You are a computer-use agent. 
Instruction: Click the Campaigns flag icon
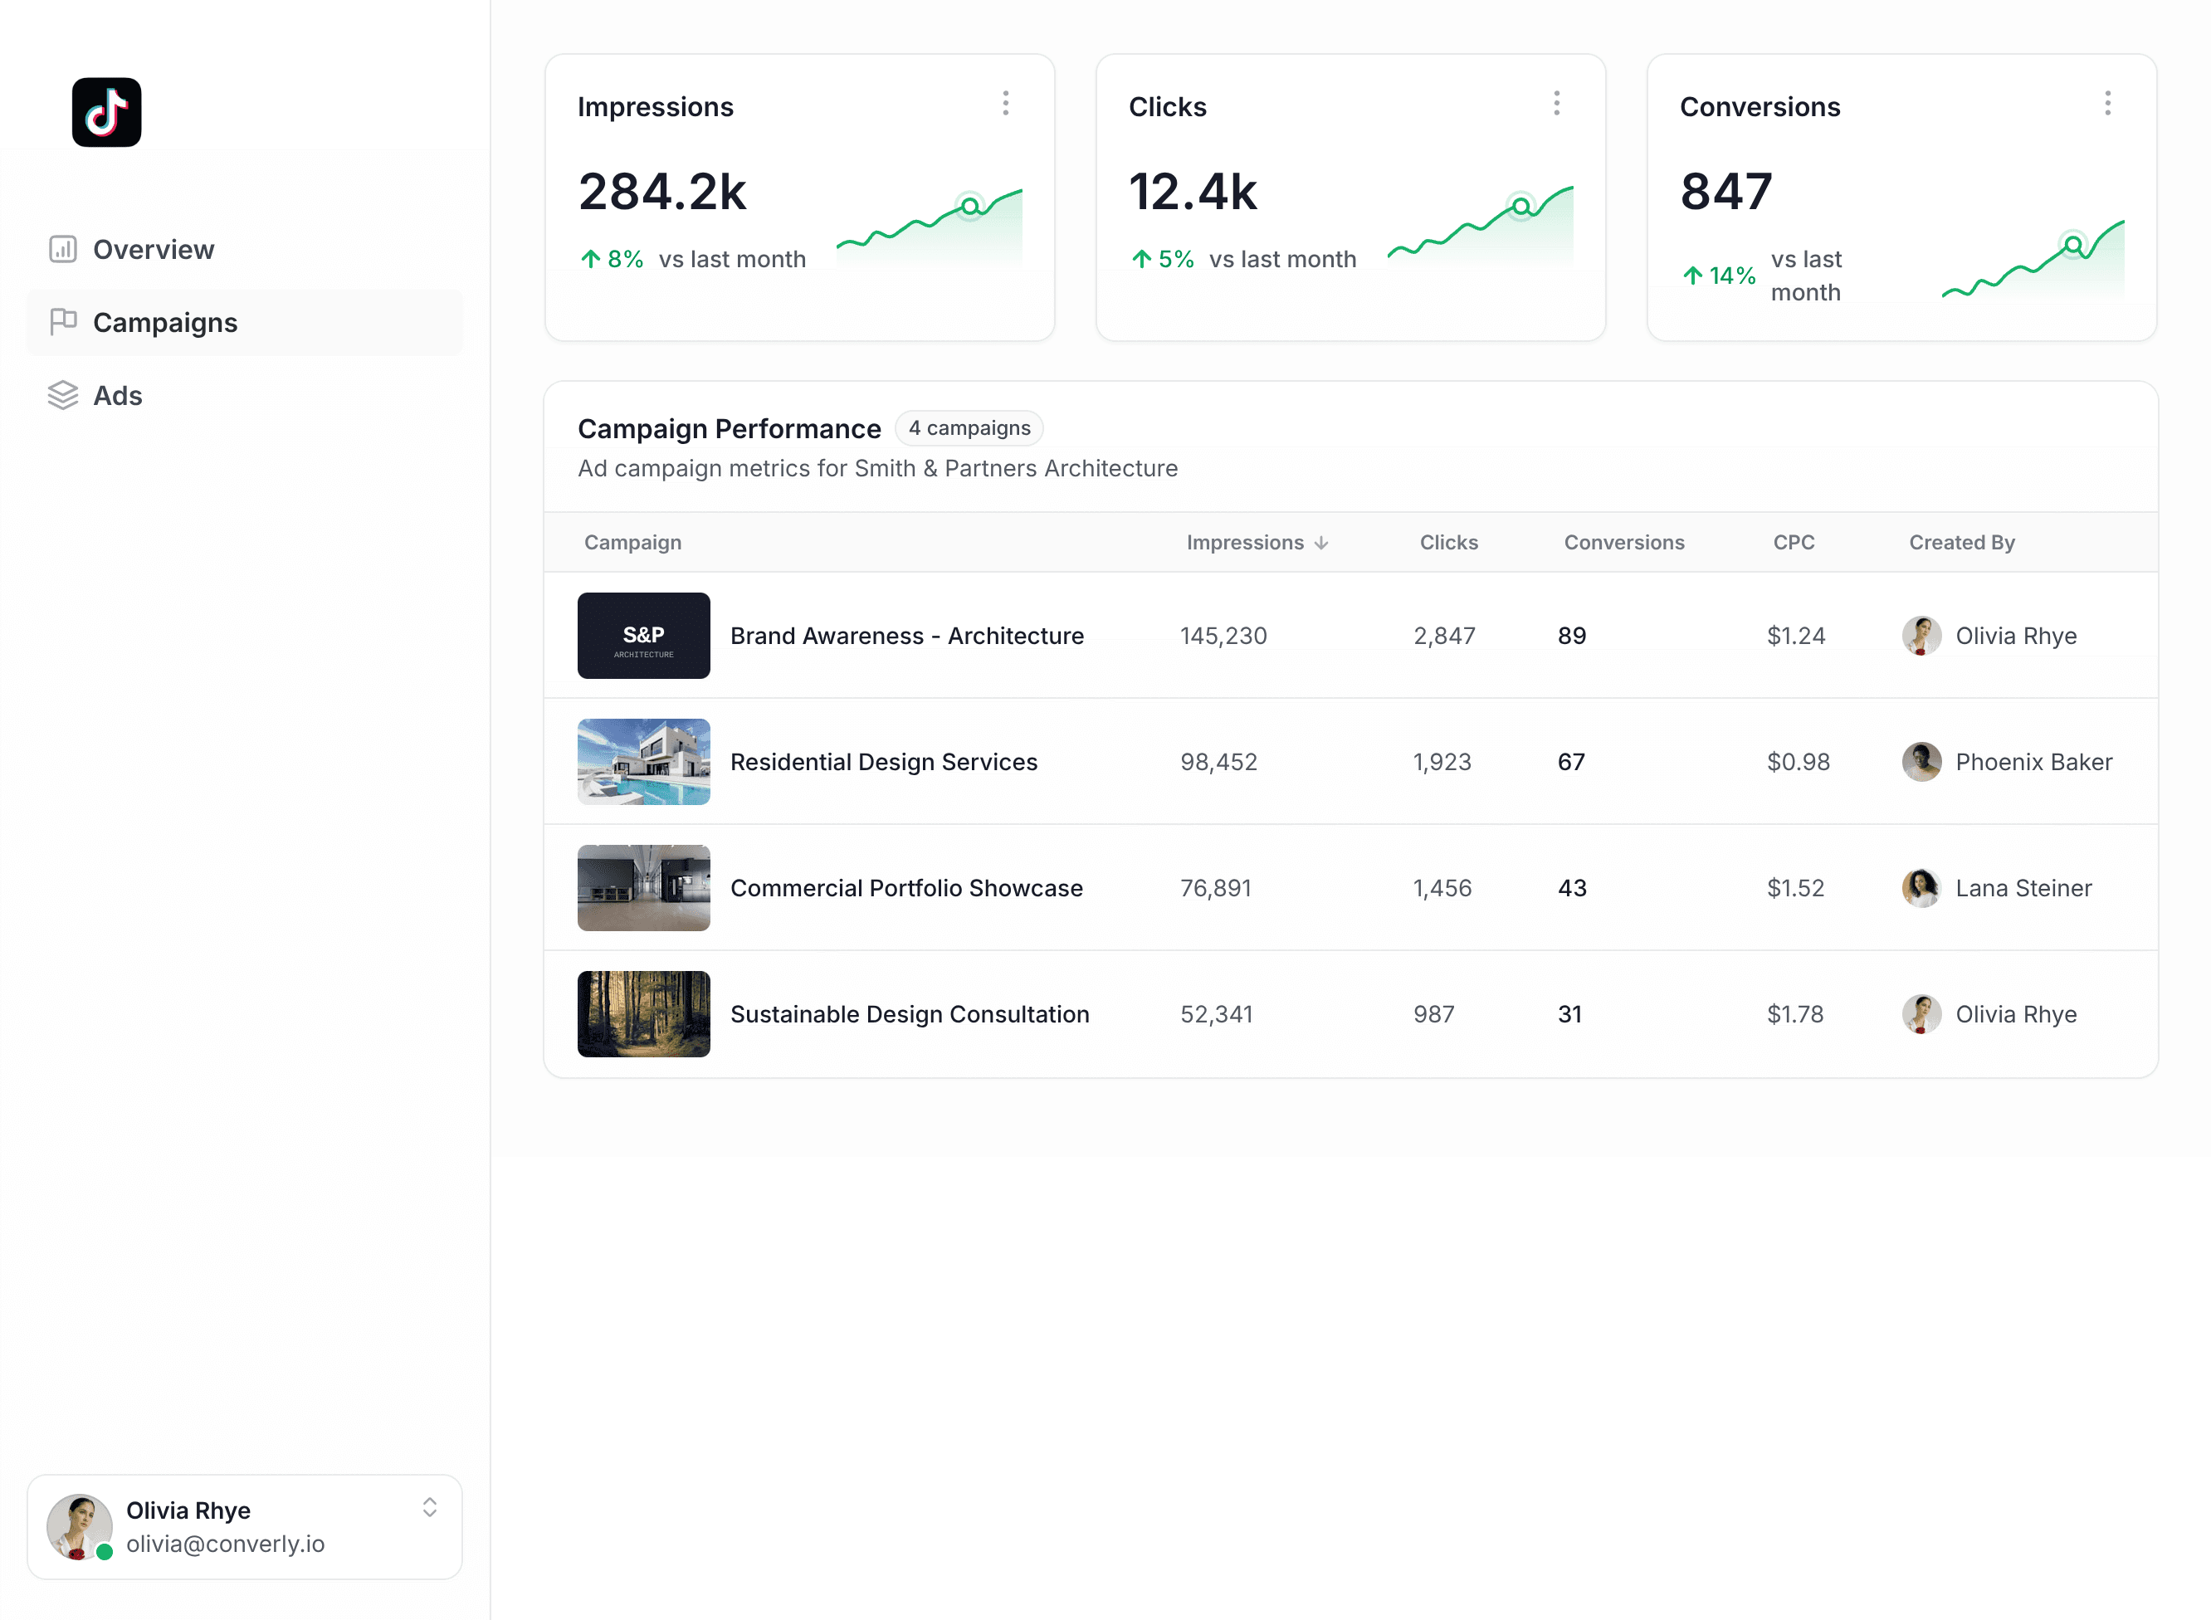click(63, 322)
